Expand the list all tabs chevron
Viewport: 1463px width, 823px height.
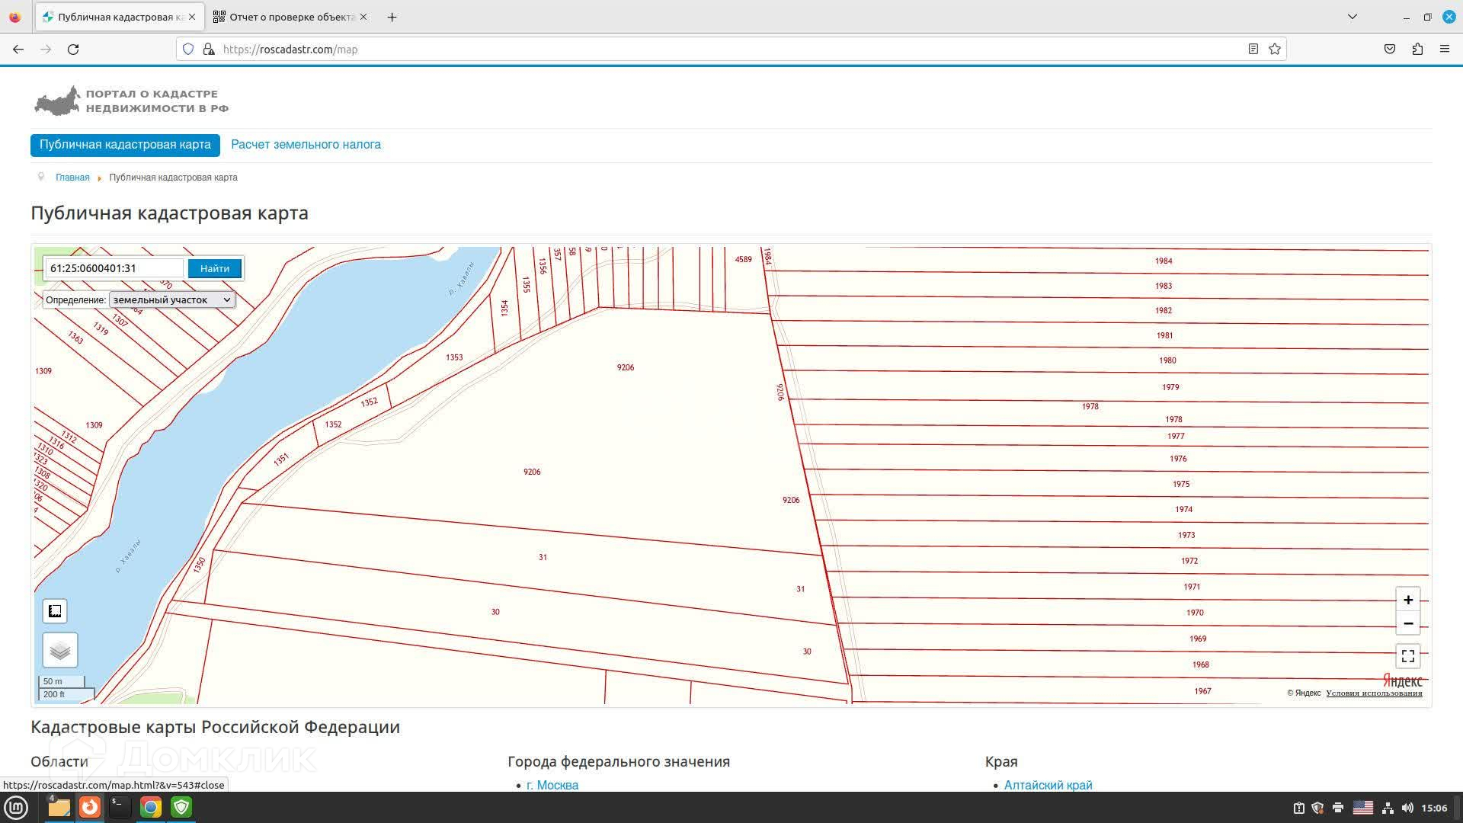point(1353,17)
